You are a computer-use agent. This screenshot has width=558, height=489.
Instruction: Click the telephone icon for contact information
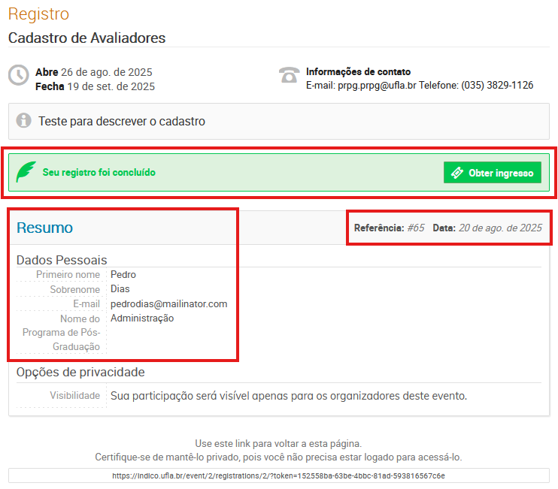coord(289,75)
